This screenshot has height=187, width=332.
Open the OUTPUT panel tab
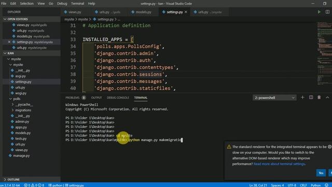tap(96, 98)
